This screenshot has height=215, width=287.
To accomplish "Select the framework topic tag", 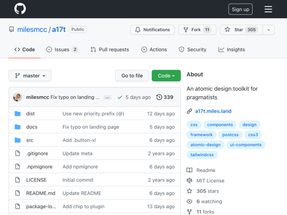I will 201,135.
